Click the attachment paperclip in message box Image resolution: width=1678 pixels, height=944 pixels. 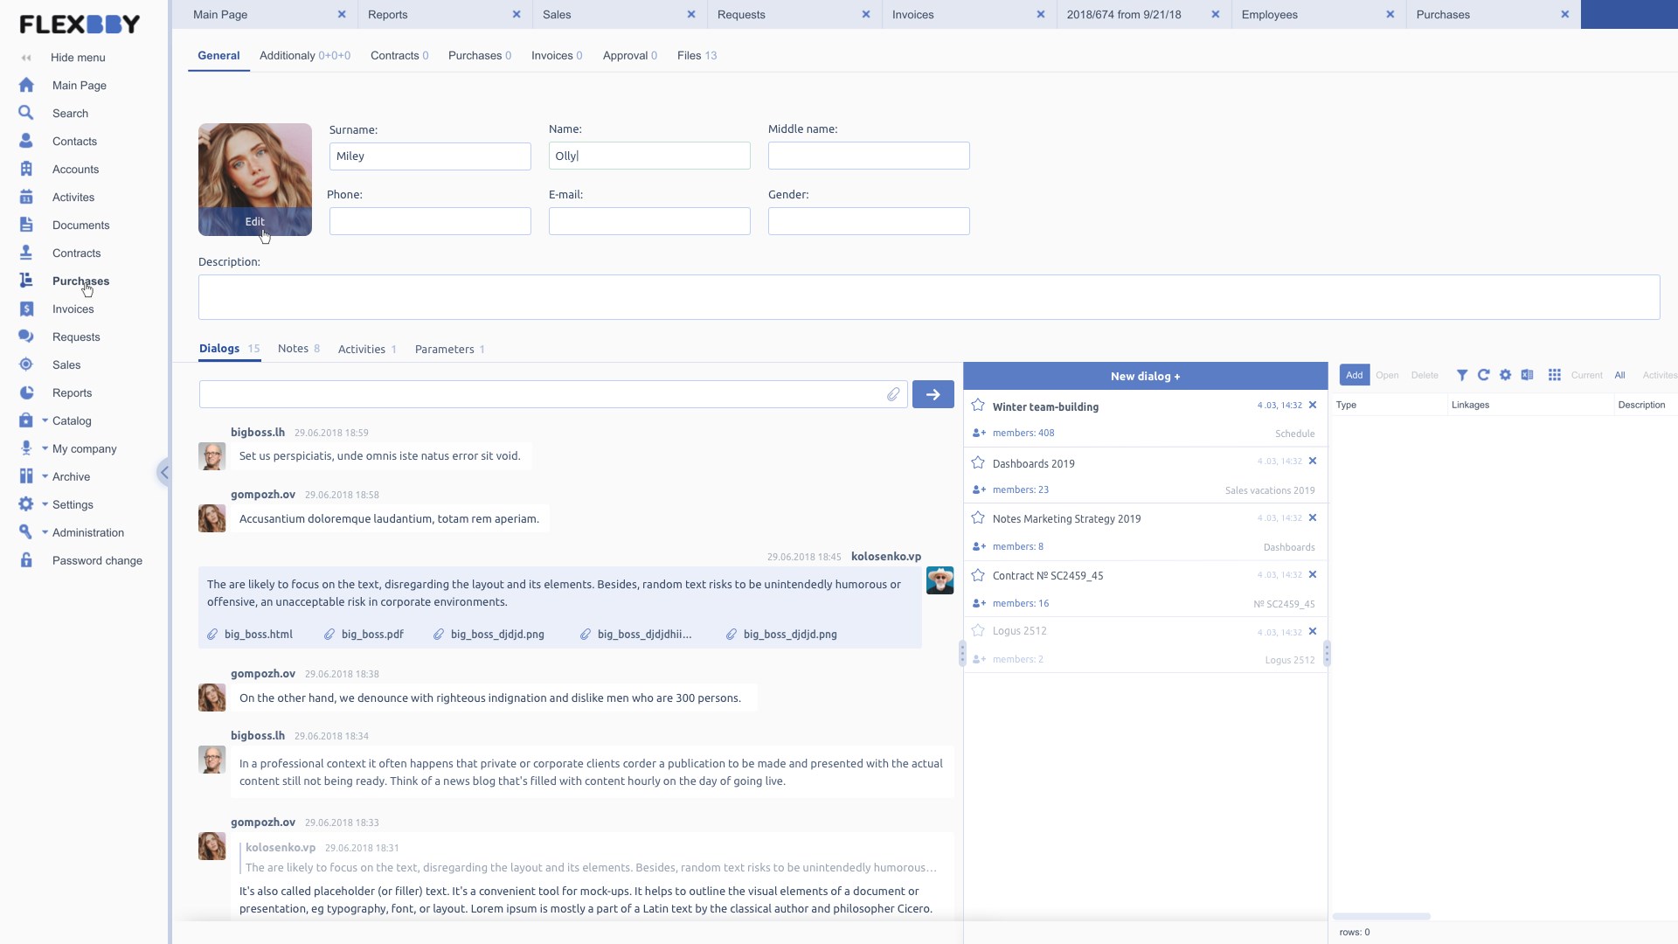tap(893, 395)
